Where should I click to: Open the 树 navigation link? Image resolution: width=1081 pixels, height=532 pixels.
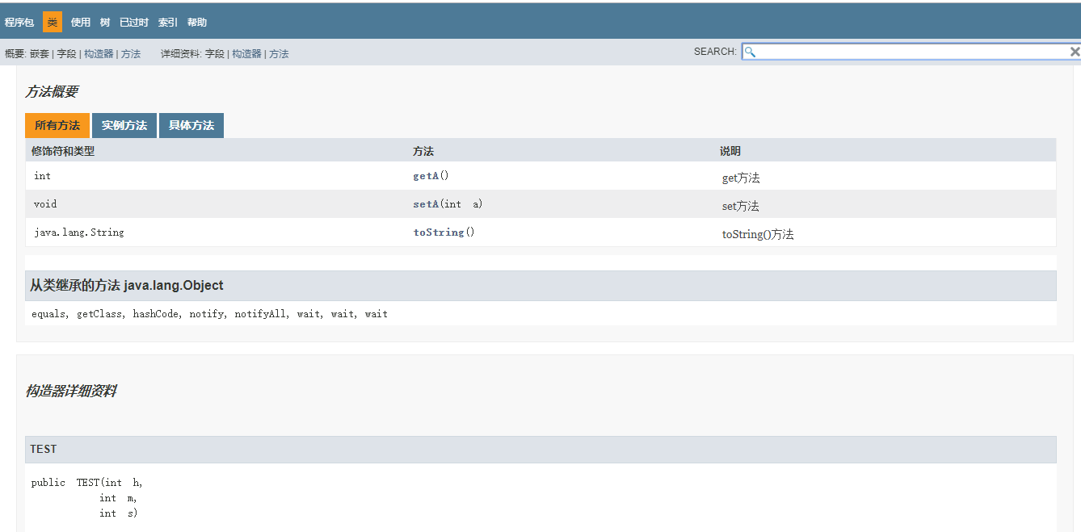[105, 22]
